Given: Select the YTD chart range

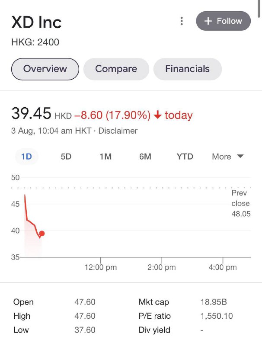Looking at the screenshot, I should click(184, 157).
